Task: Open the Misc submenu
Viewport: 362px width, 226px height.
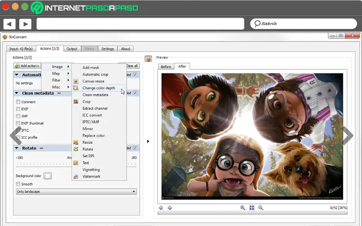Action: (57, 87)
